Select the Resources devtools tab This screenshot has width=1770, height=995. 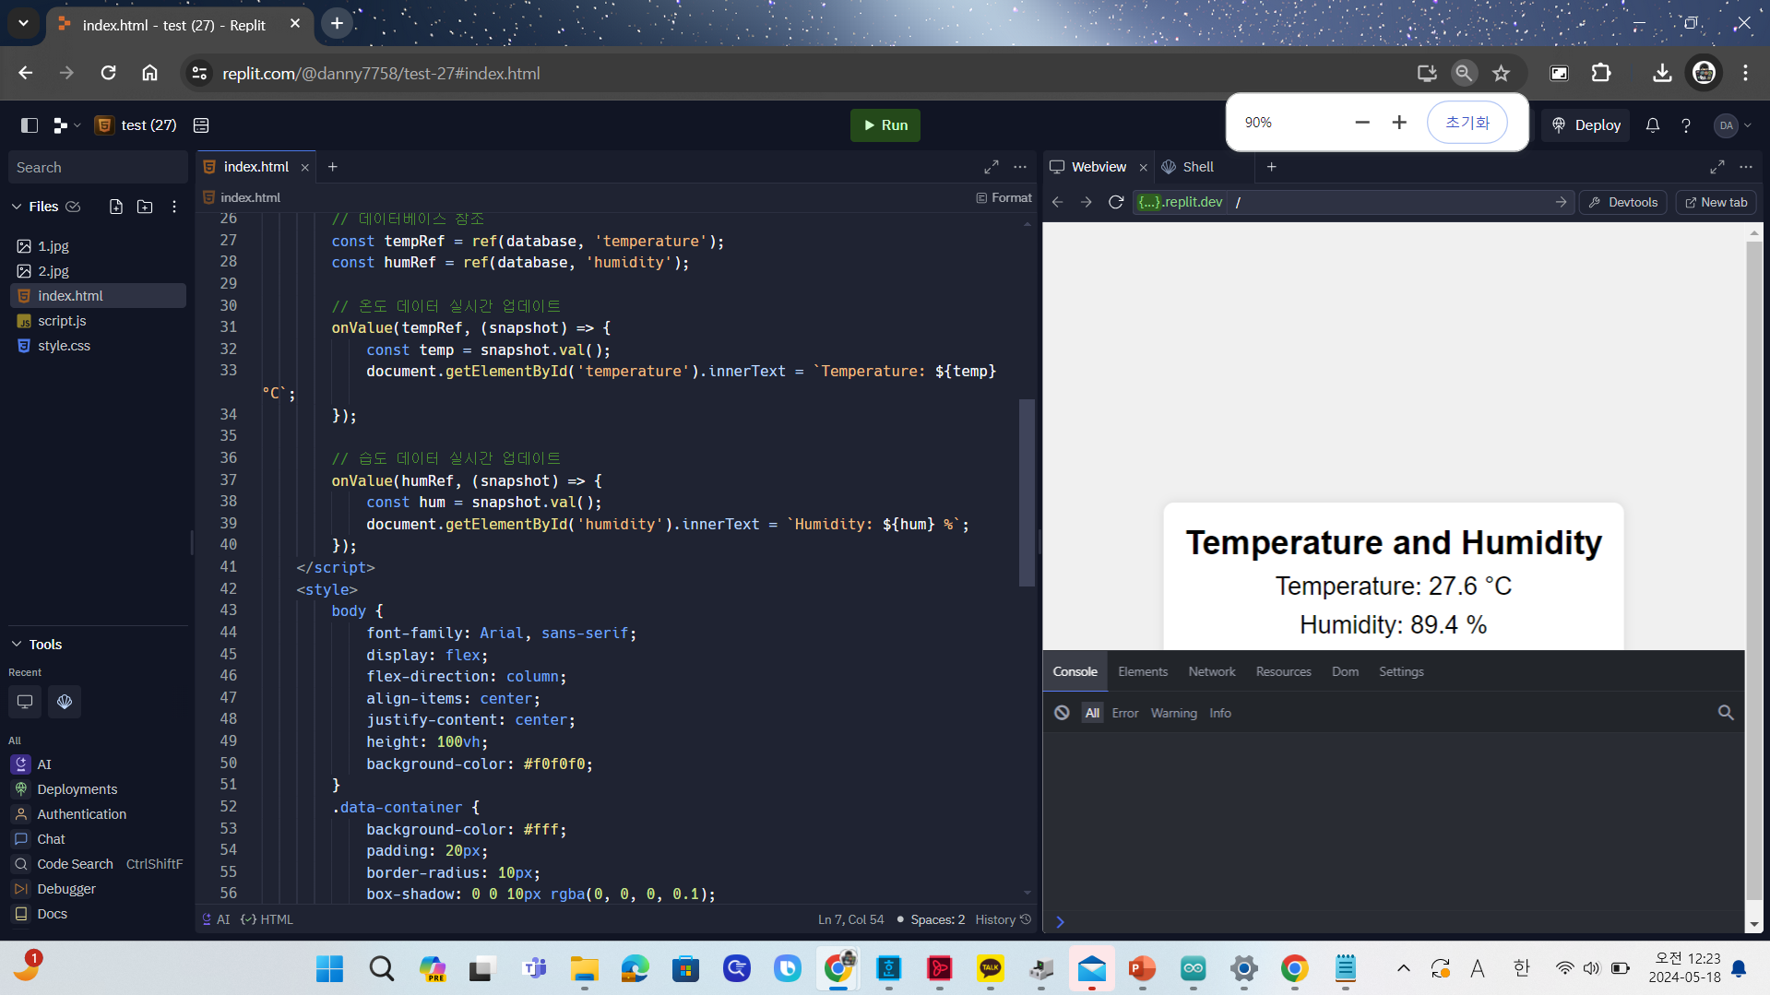[1283, 671]
